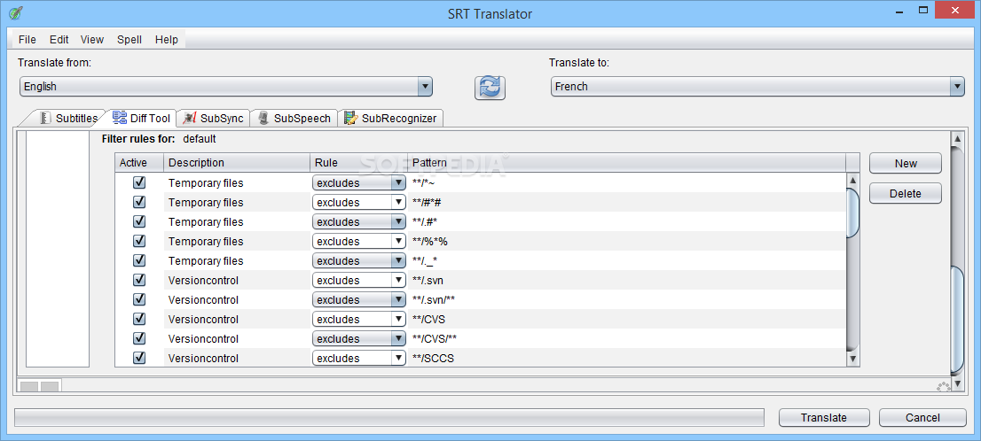Toggle Active checkbox for **/.svn/** rule

[139, 299]
